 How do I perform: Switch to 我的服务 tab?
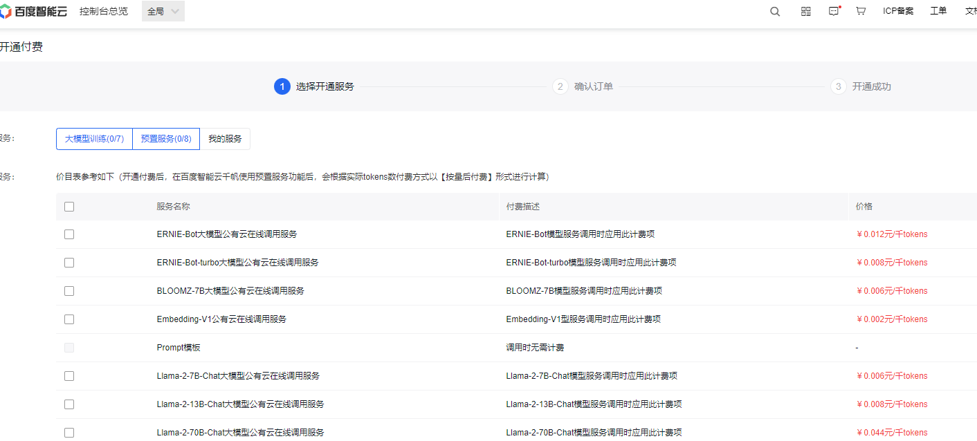225,139
